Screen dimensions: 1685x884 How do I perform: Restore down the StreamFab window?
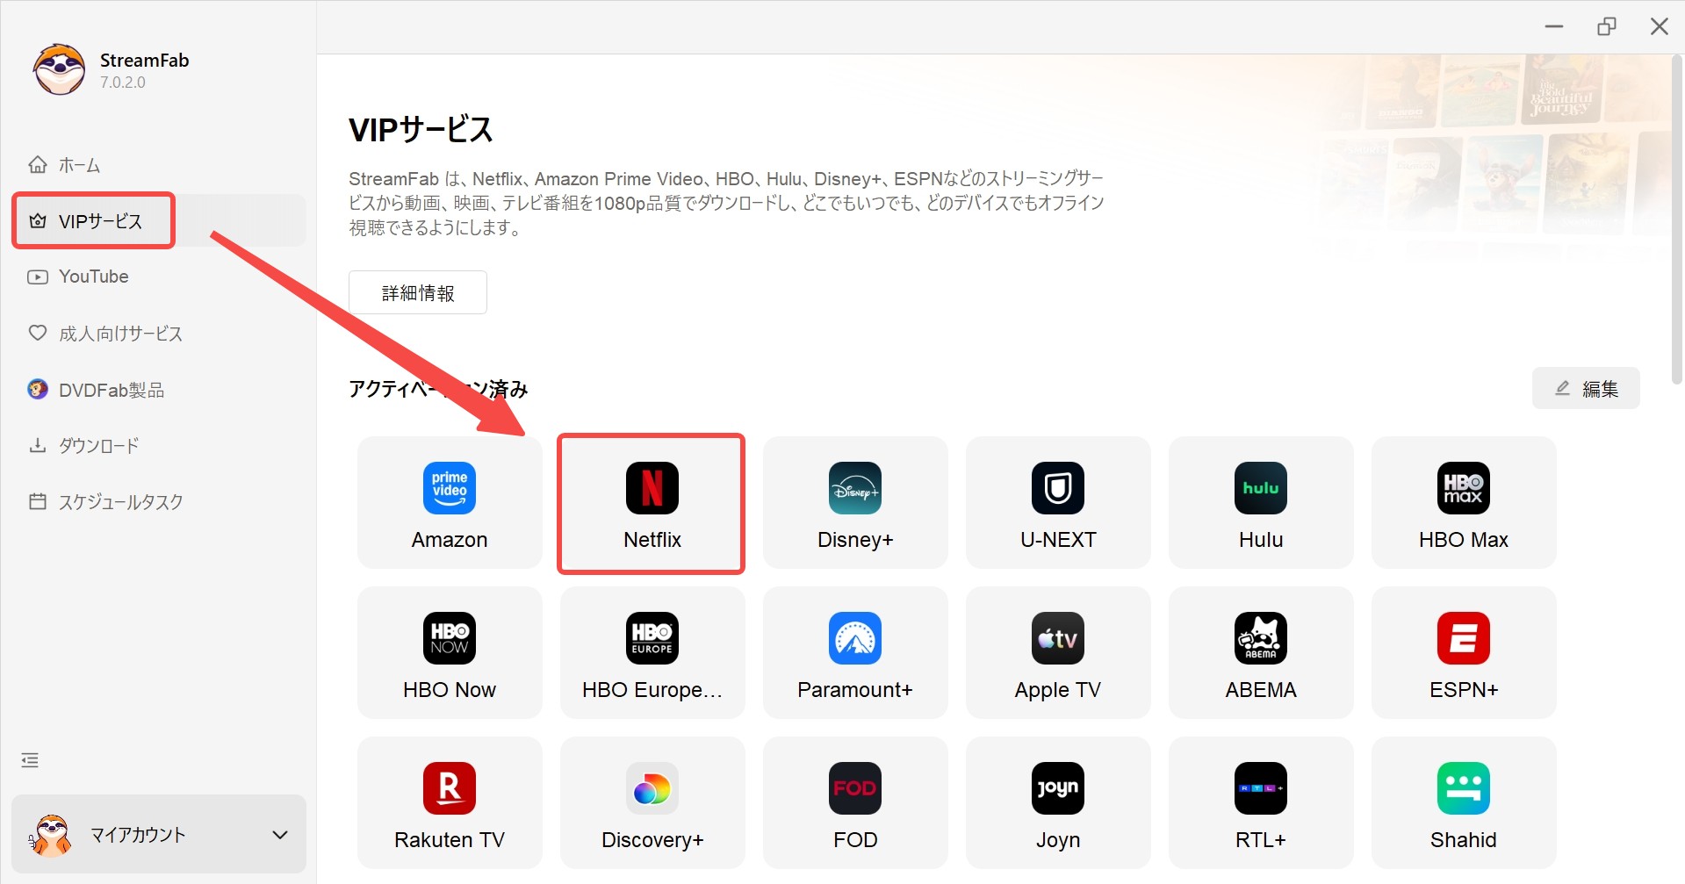(x=1606, y=26)
